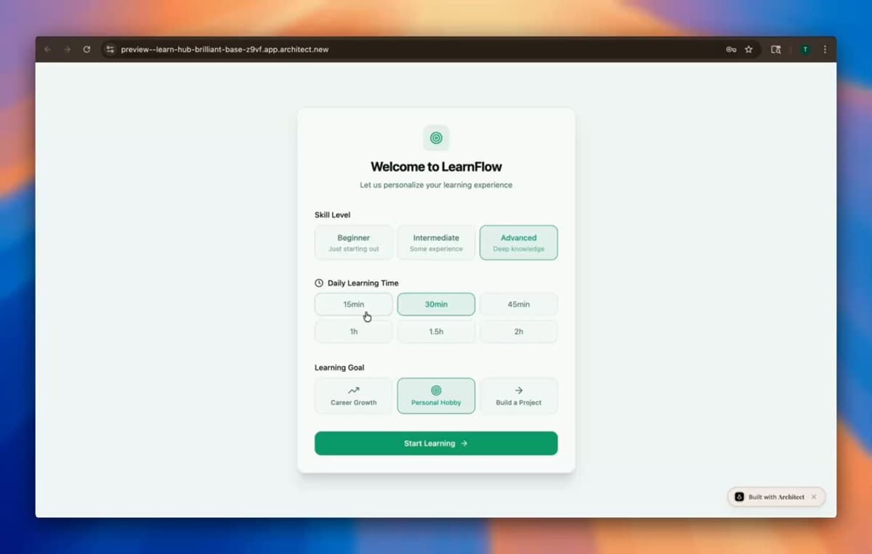The width and height of the screenshot is (872, 554).
Task: Click the Built with Architect link
Action: point(775,497)
